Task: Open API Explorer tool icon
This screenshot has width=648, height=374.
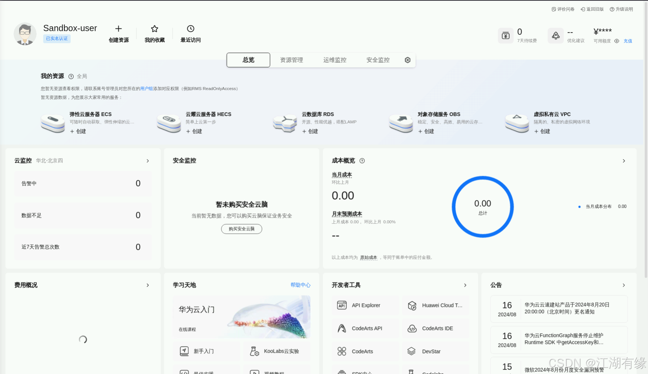Action: click(x=342, y=305)
